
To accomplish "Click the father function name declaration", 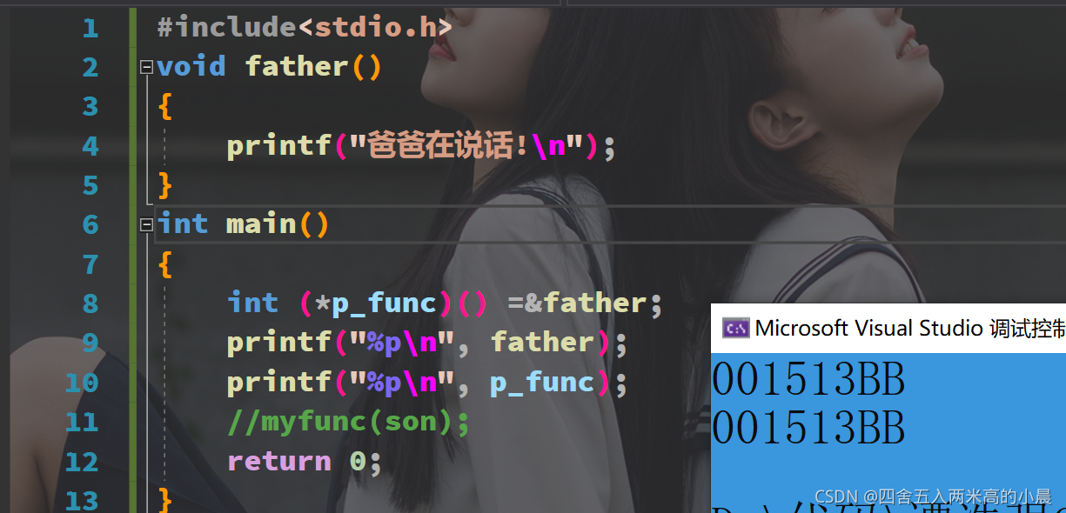I will click(297, 66).
